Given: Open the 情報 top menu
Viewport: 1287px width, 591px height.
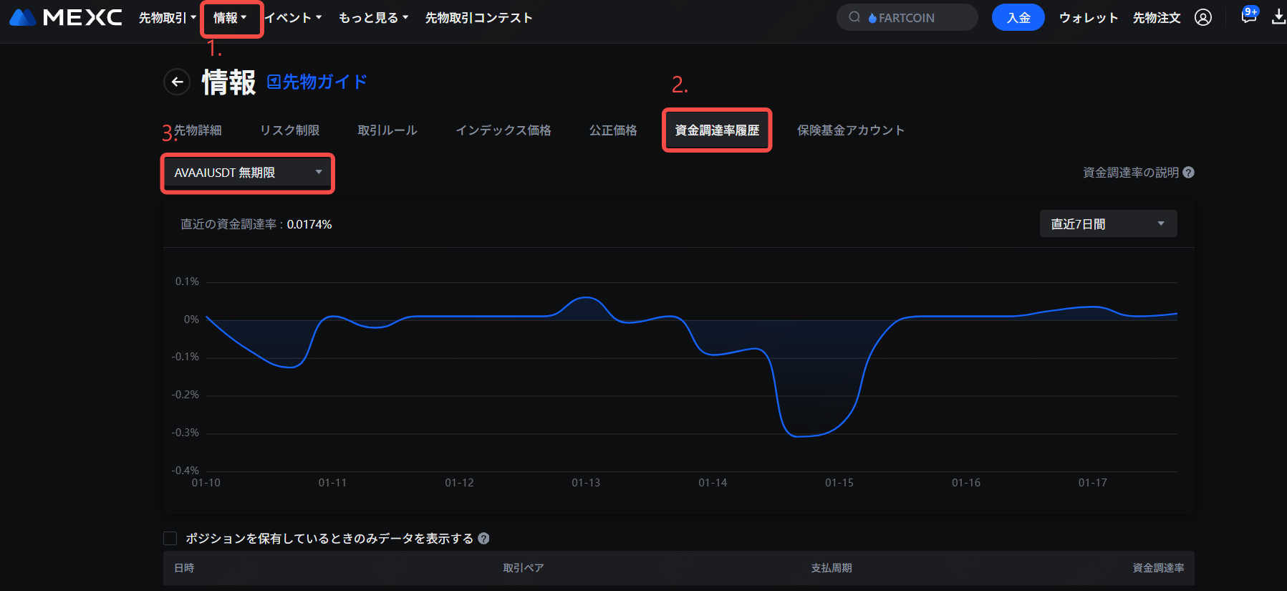Looking at the screenshot, I should [230, 18].
